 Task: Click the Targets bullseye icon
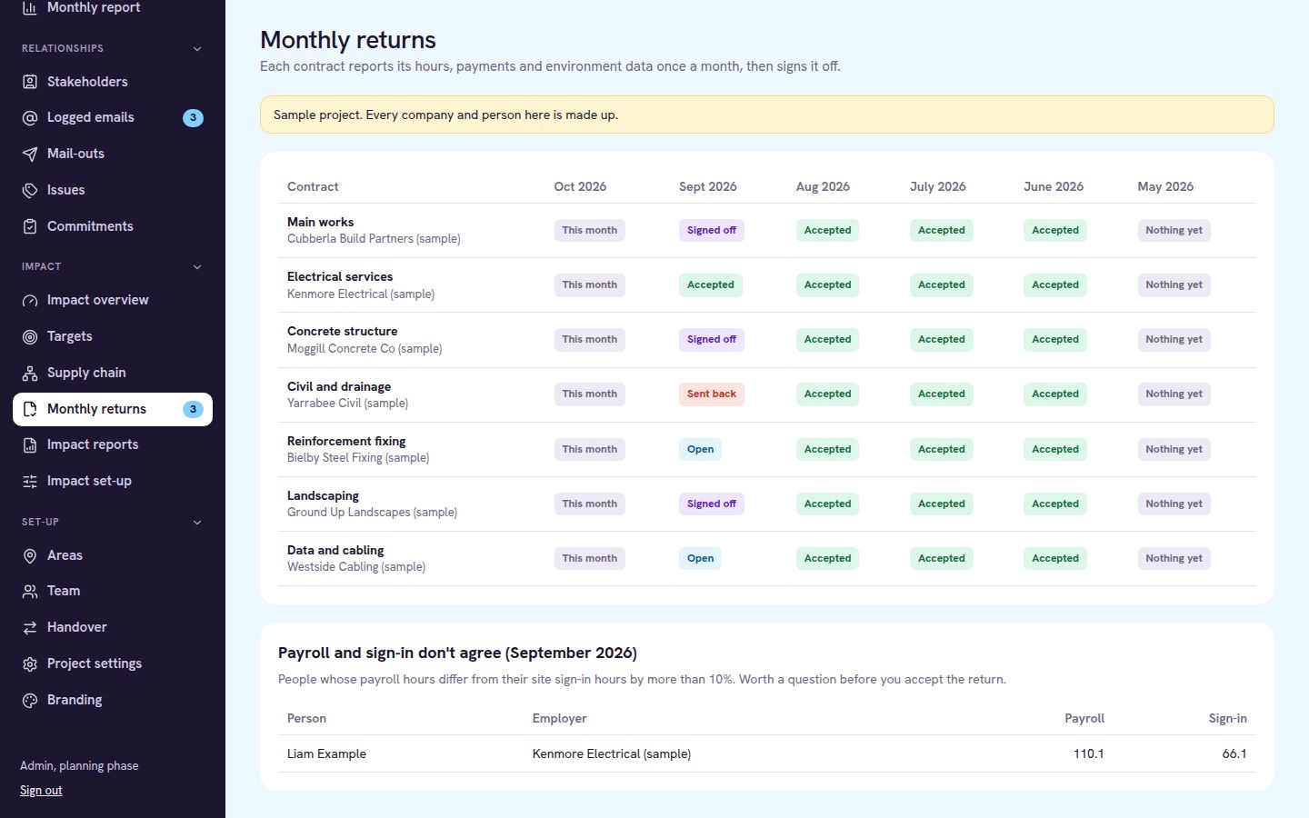[30, 337]
